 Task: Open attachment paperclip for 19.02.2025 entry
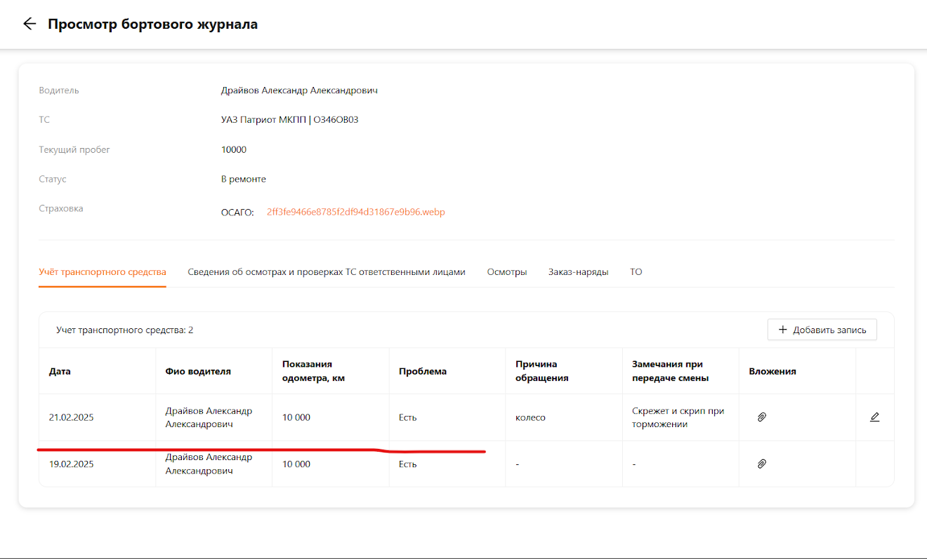click(761, 464)
